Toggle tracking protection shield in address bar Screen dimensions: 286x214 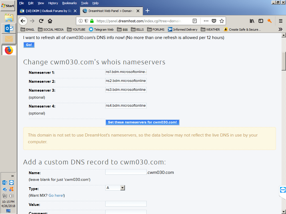click(x=86, y=21)
